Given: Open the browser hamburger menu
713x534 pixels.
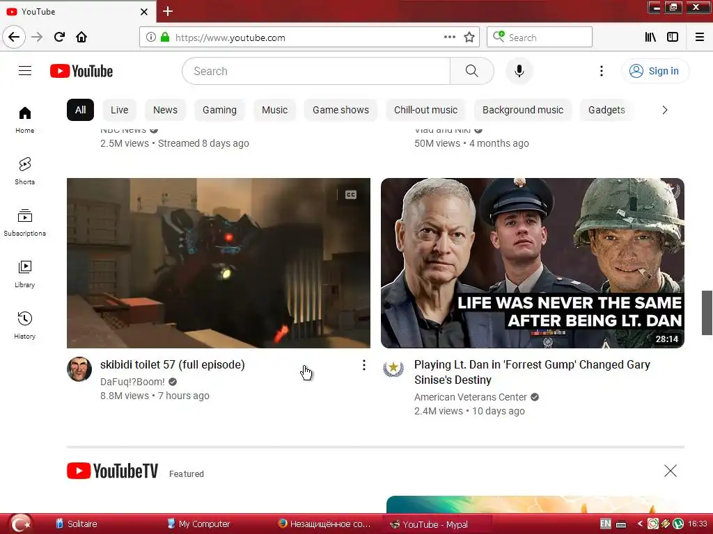Looking at the screenshot, I should point(700,37).
